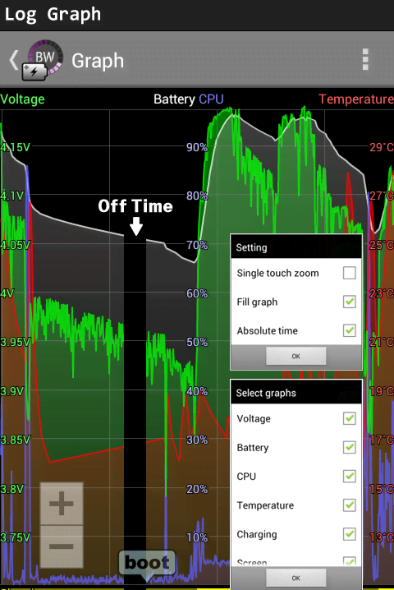
Task: Tap the 10% battery axis label
Action: (197, 537)
